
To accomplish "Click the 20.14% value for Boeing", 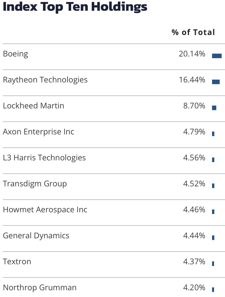I will (x=192, y=54).
